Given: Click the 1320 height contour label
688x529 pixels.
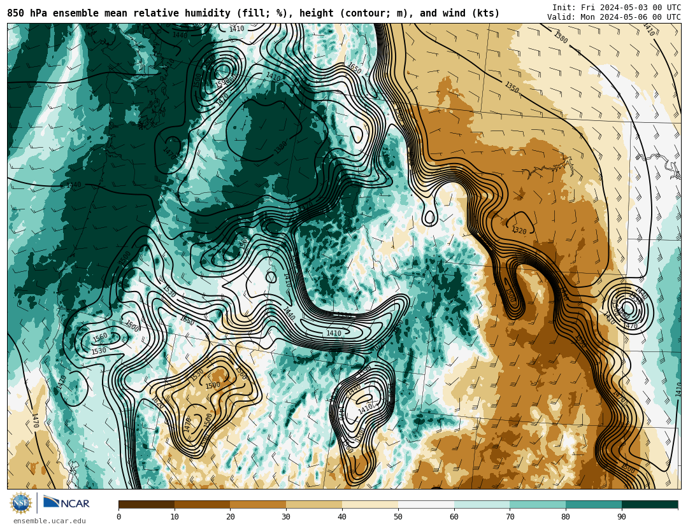Looking at the screenshot, I should coord(519,230).
